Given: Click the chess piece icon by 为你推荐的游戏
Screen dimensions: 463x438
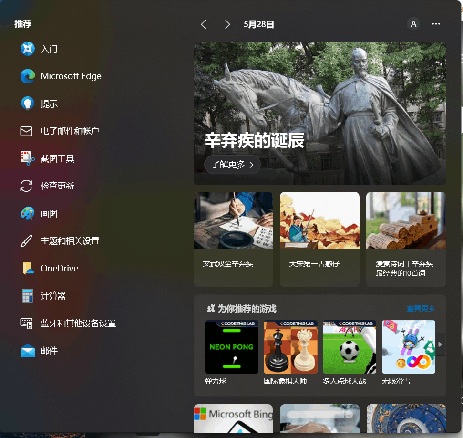Looking at the screenshot, I should coord(211,309).
